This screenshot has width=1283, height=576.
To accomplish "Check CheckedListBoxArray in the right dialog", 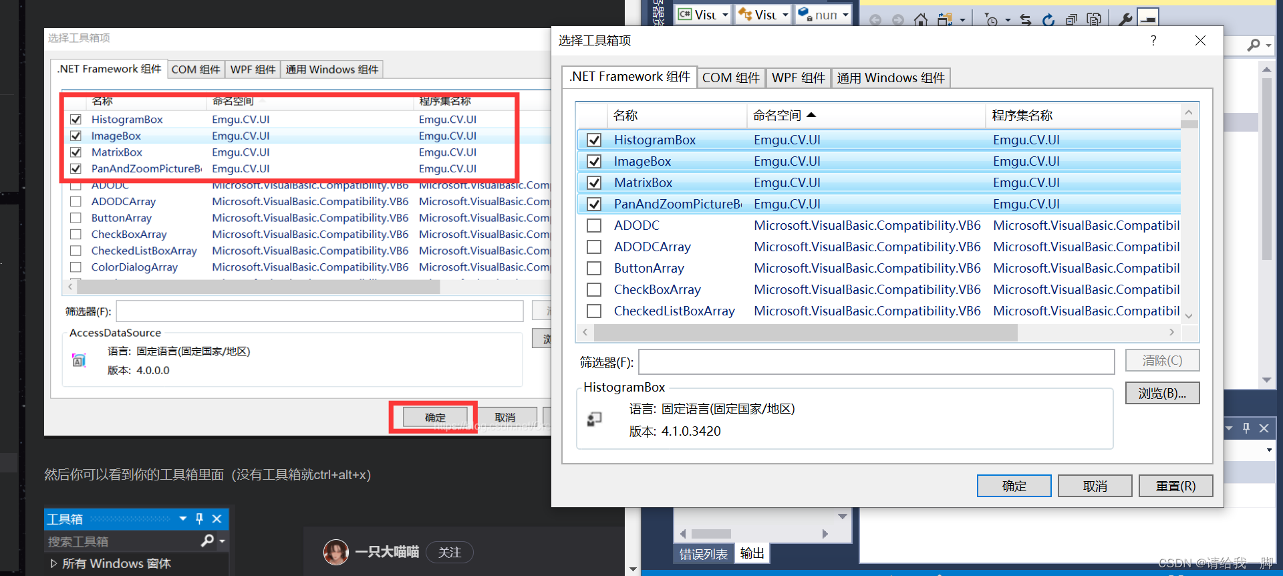I will click(593, 311).
